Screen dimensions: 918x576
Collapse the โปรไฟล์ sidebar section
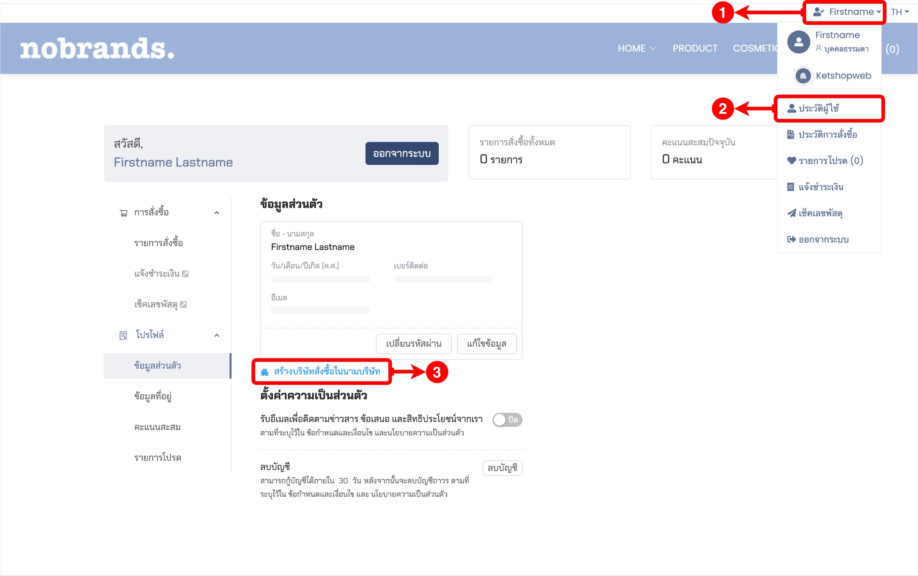pyautogui.click(x=217, y=335)
